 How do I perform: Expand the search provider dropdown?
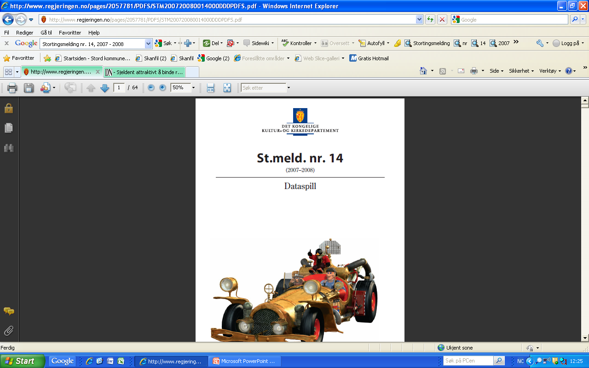(x=583, y=19)
